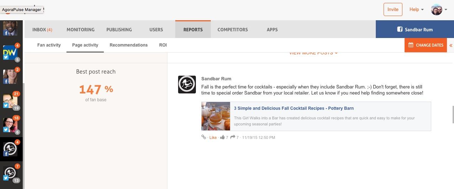
Task: Click the Facebook icon beside Sandbar Rum header
Action: [400, 29]
